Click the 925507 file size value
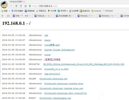This screenshot has width=129, height=100. click(32, 98)
